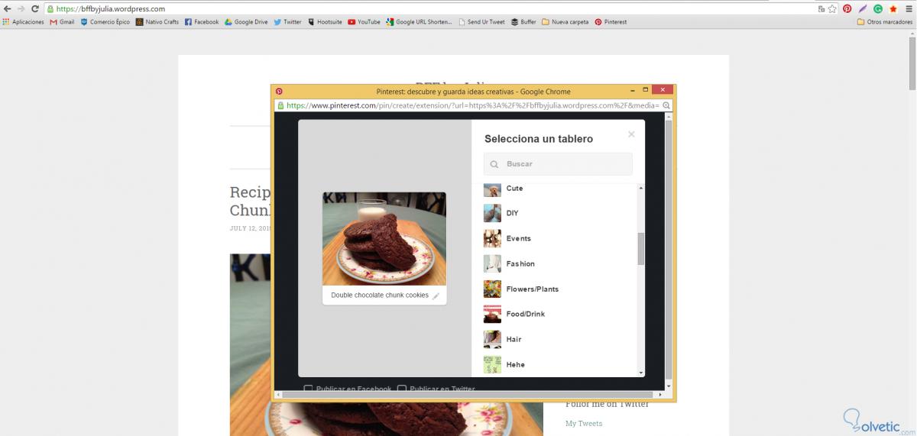Click the large cookie photo on the blog
Viewport: 917px width, 436px height.
pos(386,345)
